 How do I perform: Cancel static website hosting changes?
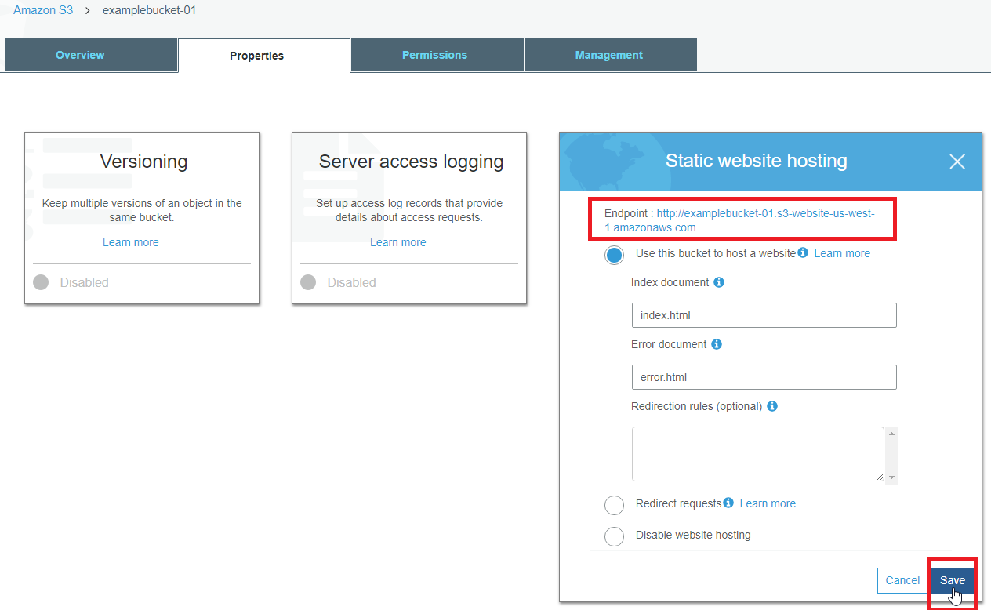coord(902,580)
